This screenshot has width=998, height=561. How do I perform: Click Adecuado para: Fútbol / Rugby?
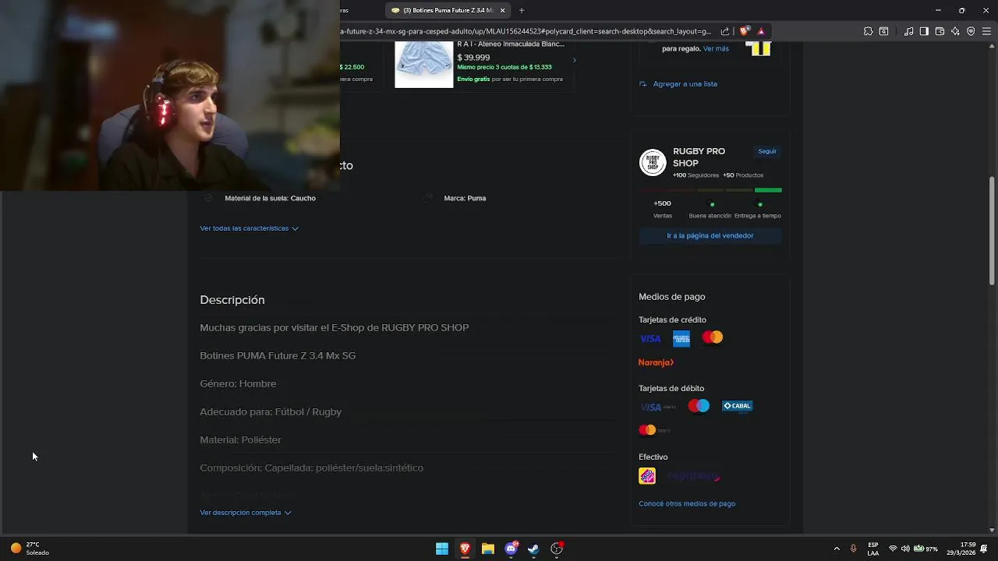point(271,411)
